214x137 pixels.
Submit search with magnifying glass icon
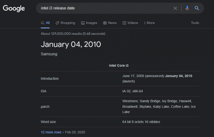coord(197,8)
